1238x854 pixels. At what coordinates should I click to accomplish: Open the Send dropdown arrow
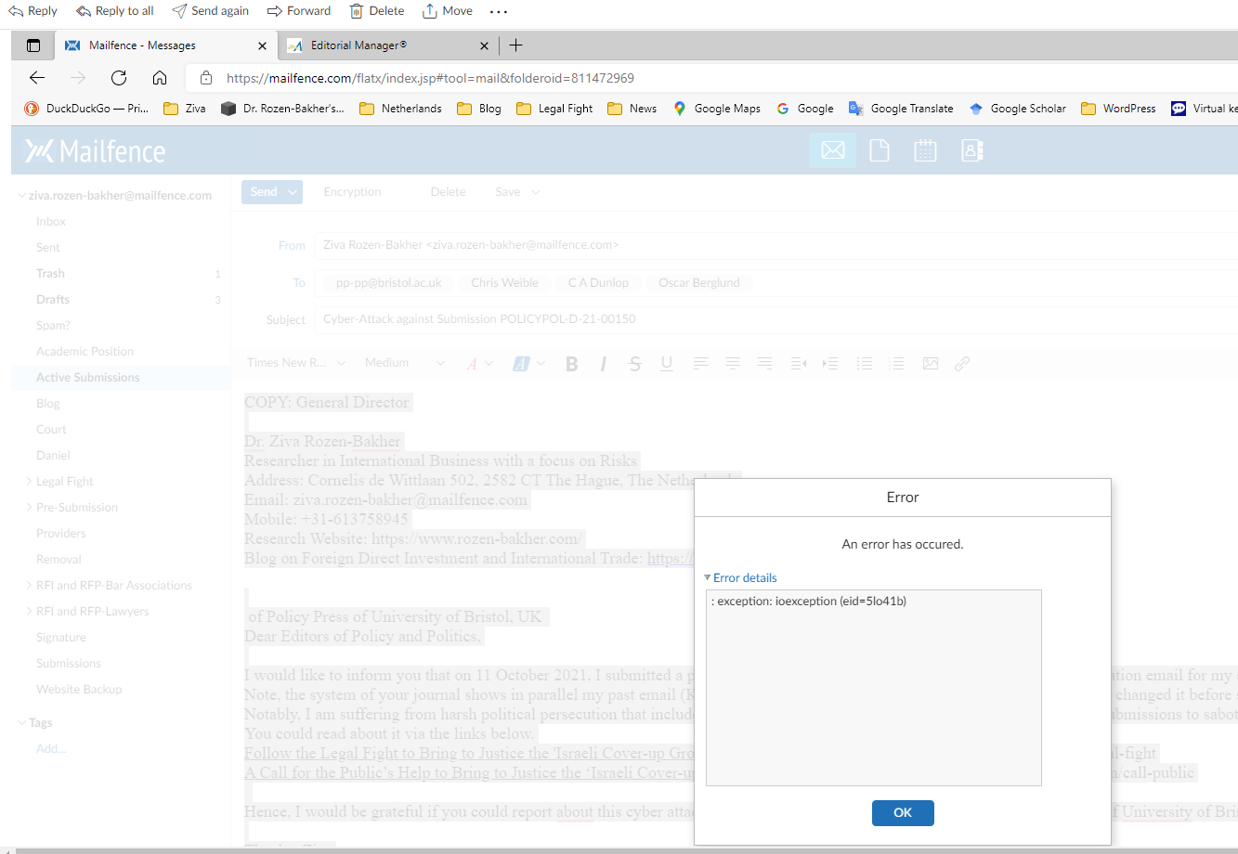[x=293, y=192]
